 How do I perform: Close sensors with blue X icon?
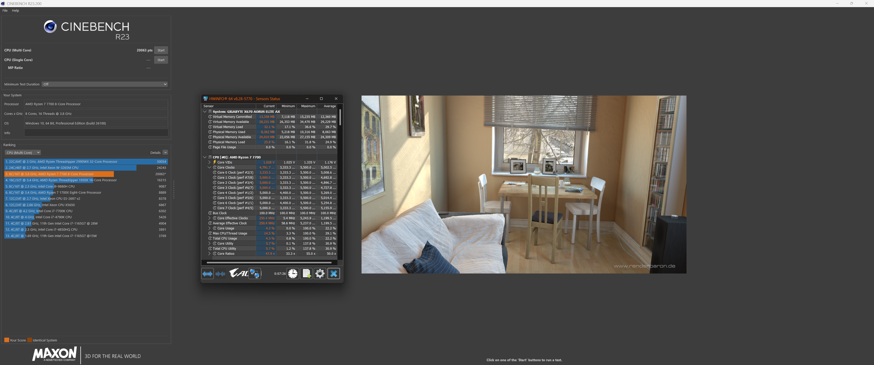coord(334,273)
